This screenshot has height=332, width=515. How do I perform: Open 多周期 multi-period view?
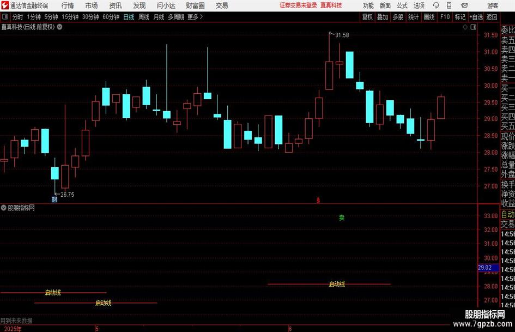point(176,17)
